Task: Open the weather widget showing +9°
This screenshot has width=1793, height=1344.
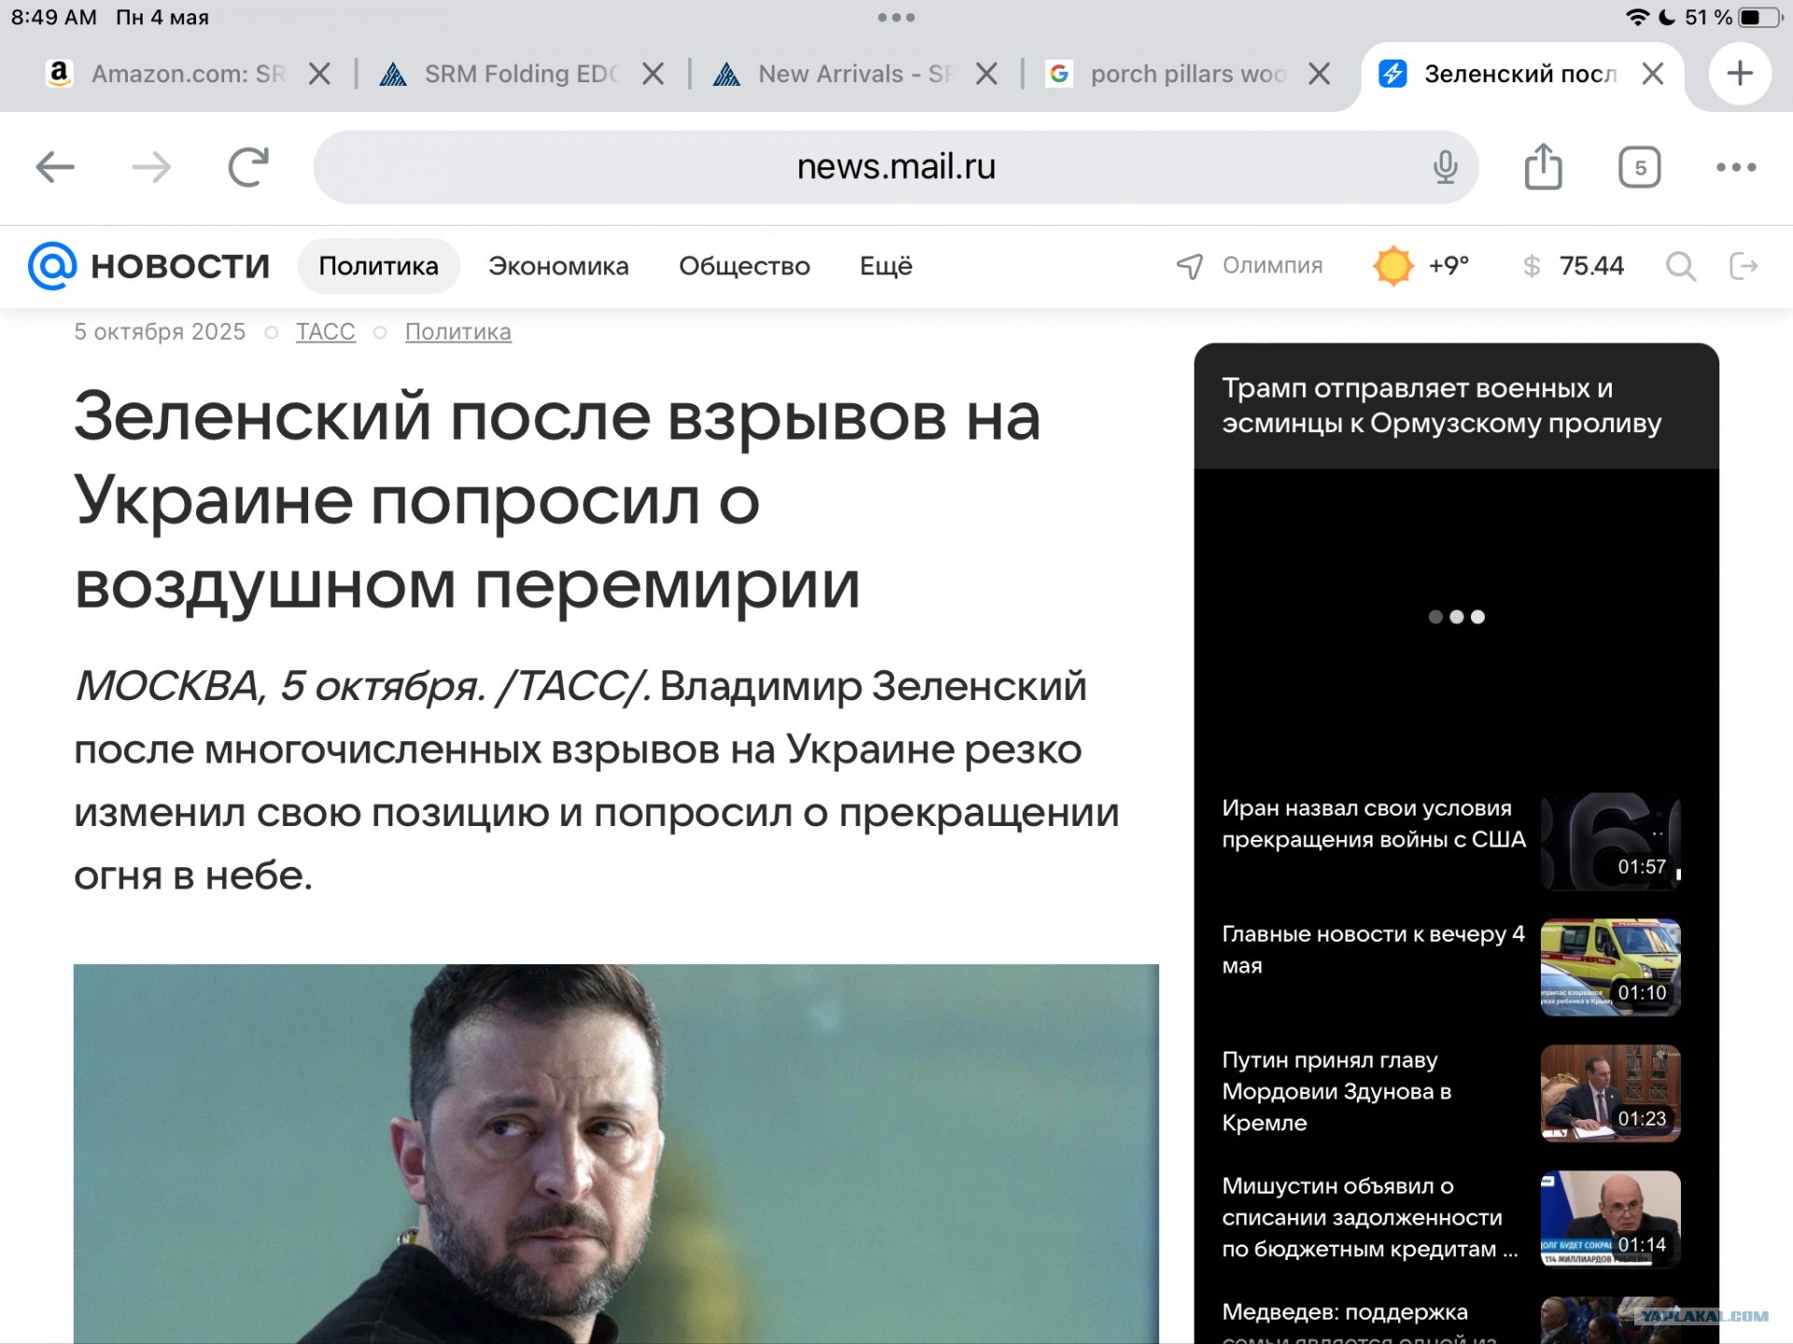Action: (1421, 266)
